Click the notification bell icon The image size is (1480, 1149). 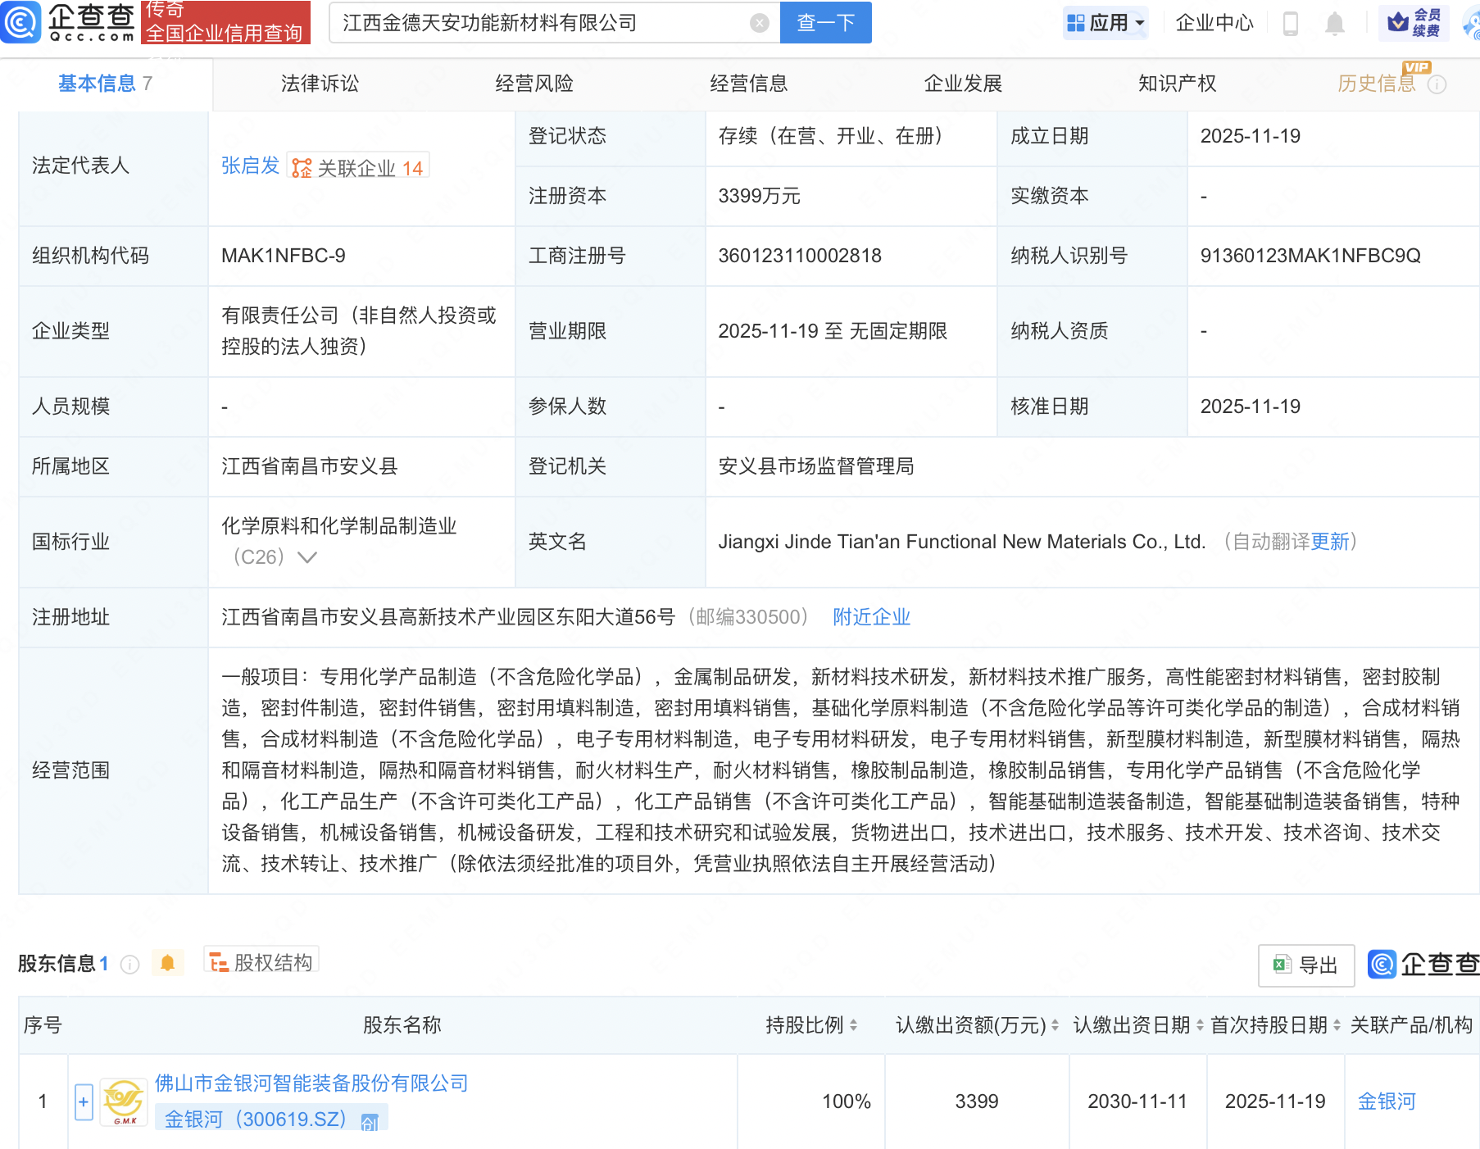pyautogui.click(x=1334, y=24)
